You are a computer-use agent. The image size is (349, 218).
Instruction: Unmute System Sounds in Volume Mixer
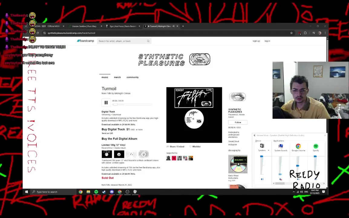[x=281, y=179]
